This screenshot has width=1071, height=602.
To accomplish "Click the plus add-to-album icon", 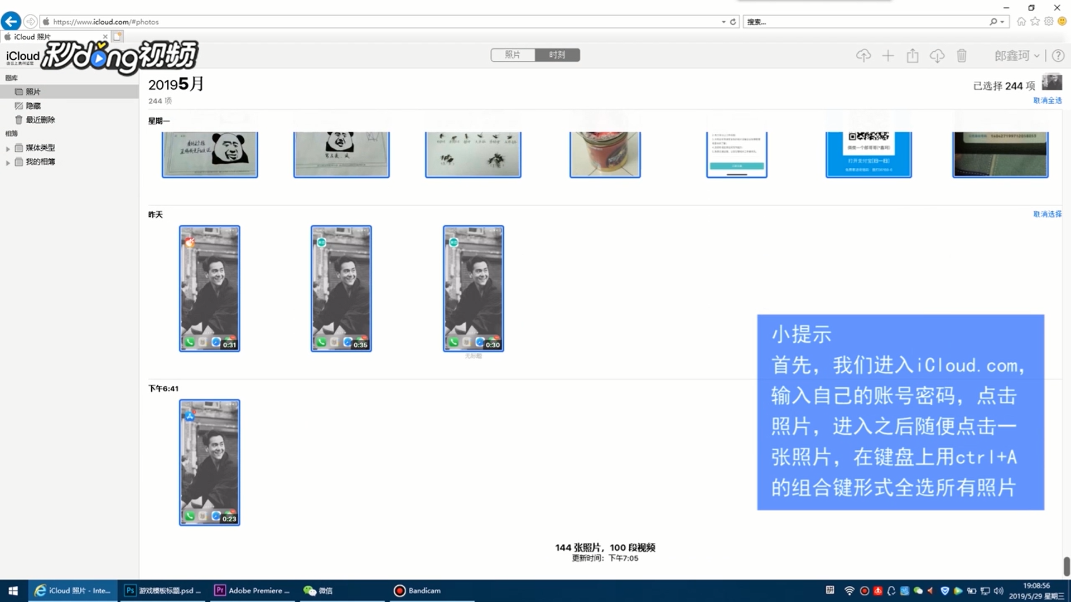I will click(888, 55).
